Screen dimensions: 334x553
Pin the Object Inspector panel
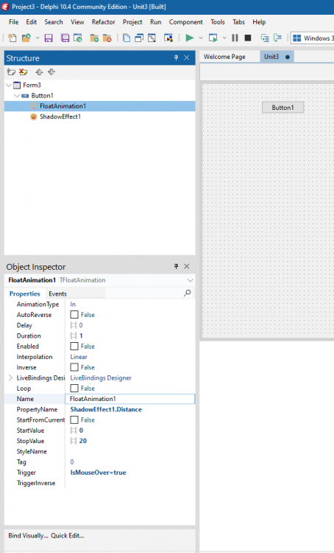tap(176, 266)
